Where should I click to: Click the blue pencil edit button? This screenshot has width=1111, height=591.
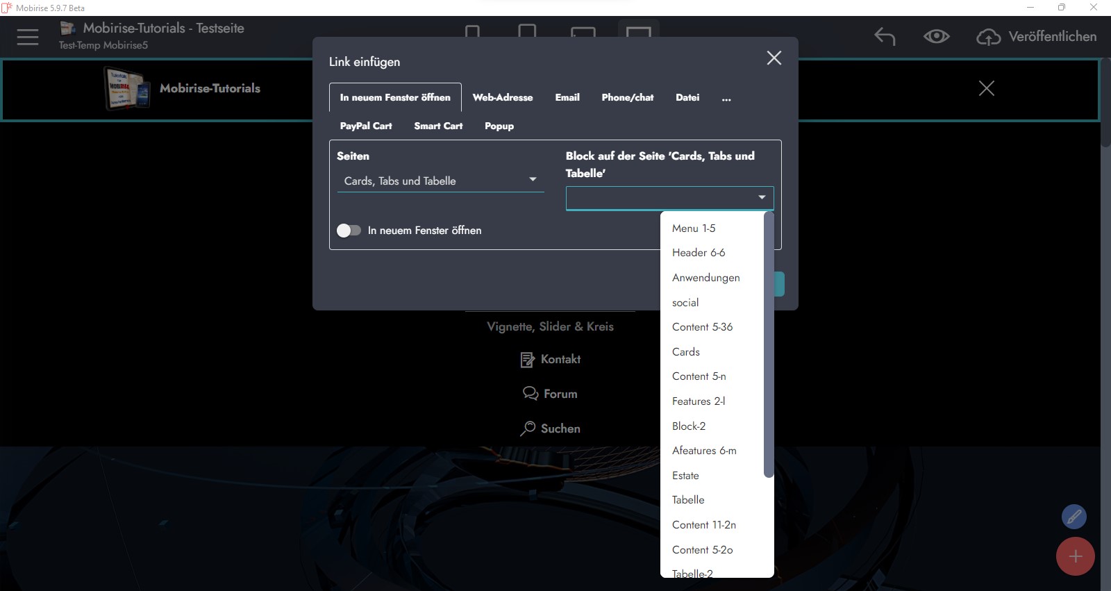coord(1074,517)
